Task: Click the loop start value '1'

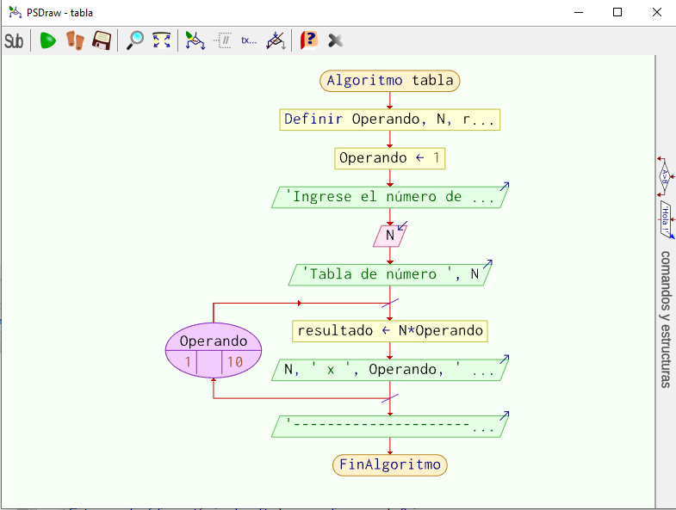Action: (188, 362)
